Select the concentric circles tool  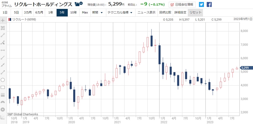tap(3, 110)
